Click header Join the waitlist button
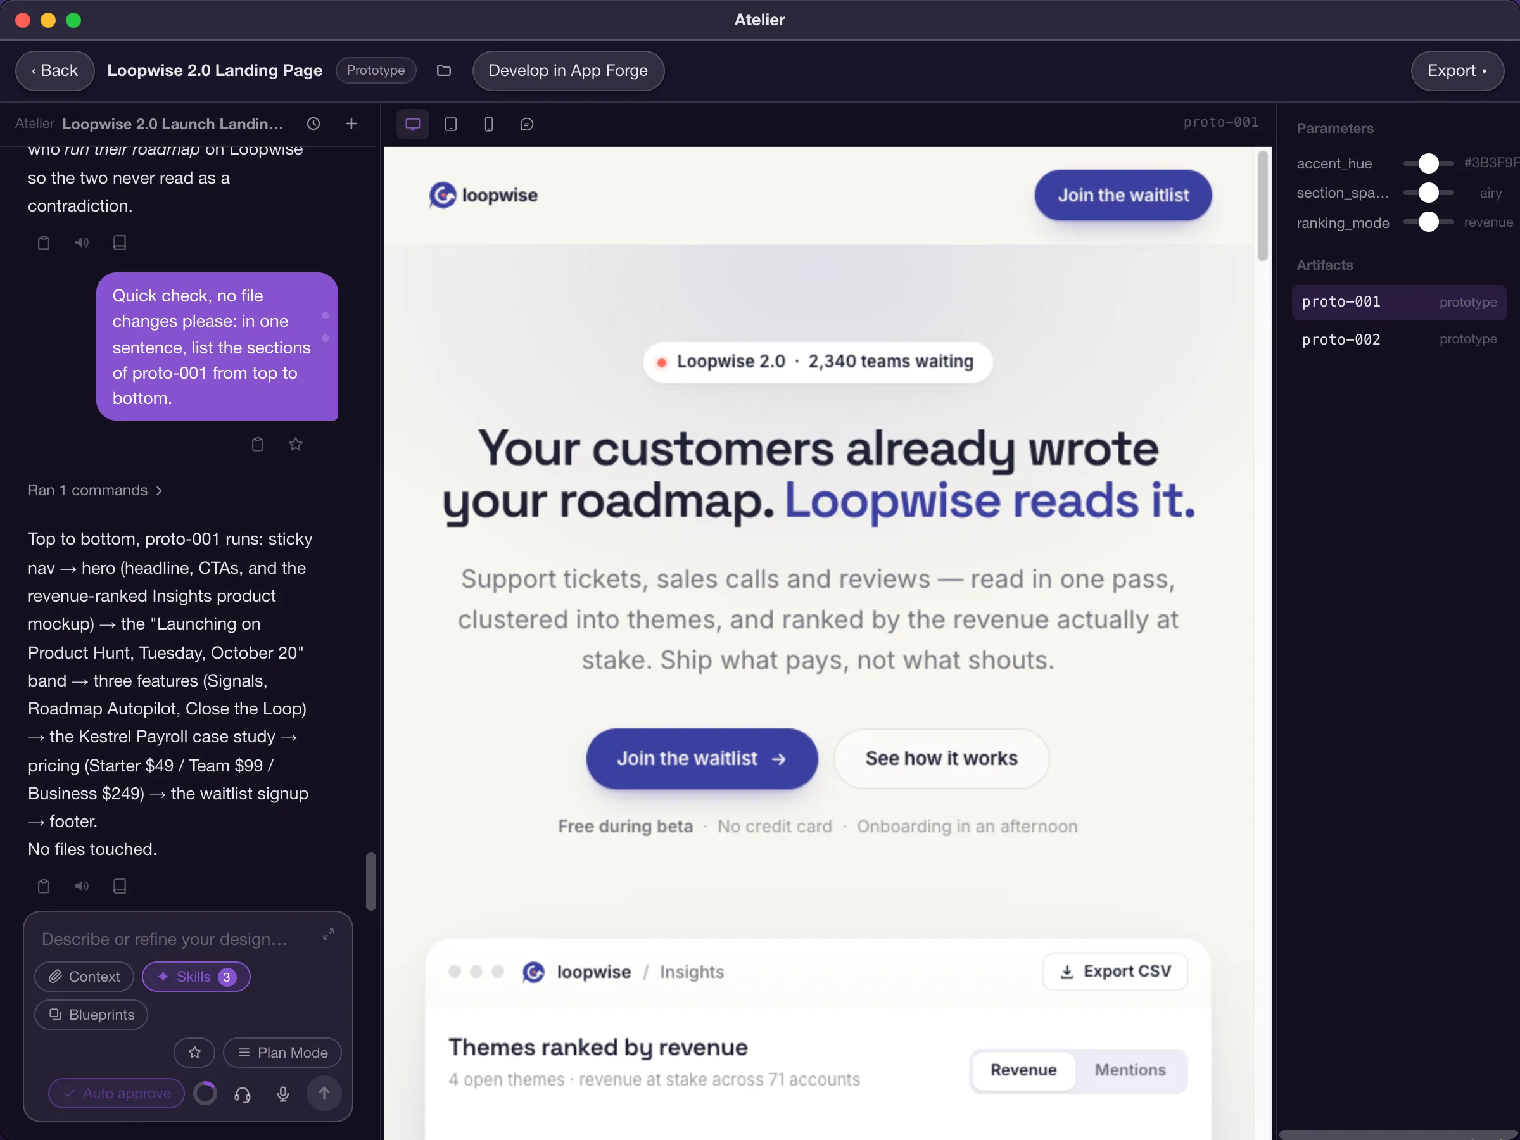Screen dimensions: 1520x1140 [1123, 195]
